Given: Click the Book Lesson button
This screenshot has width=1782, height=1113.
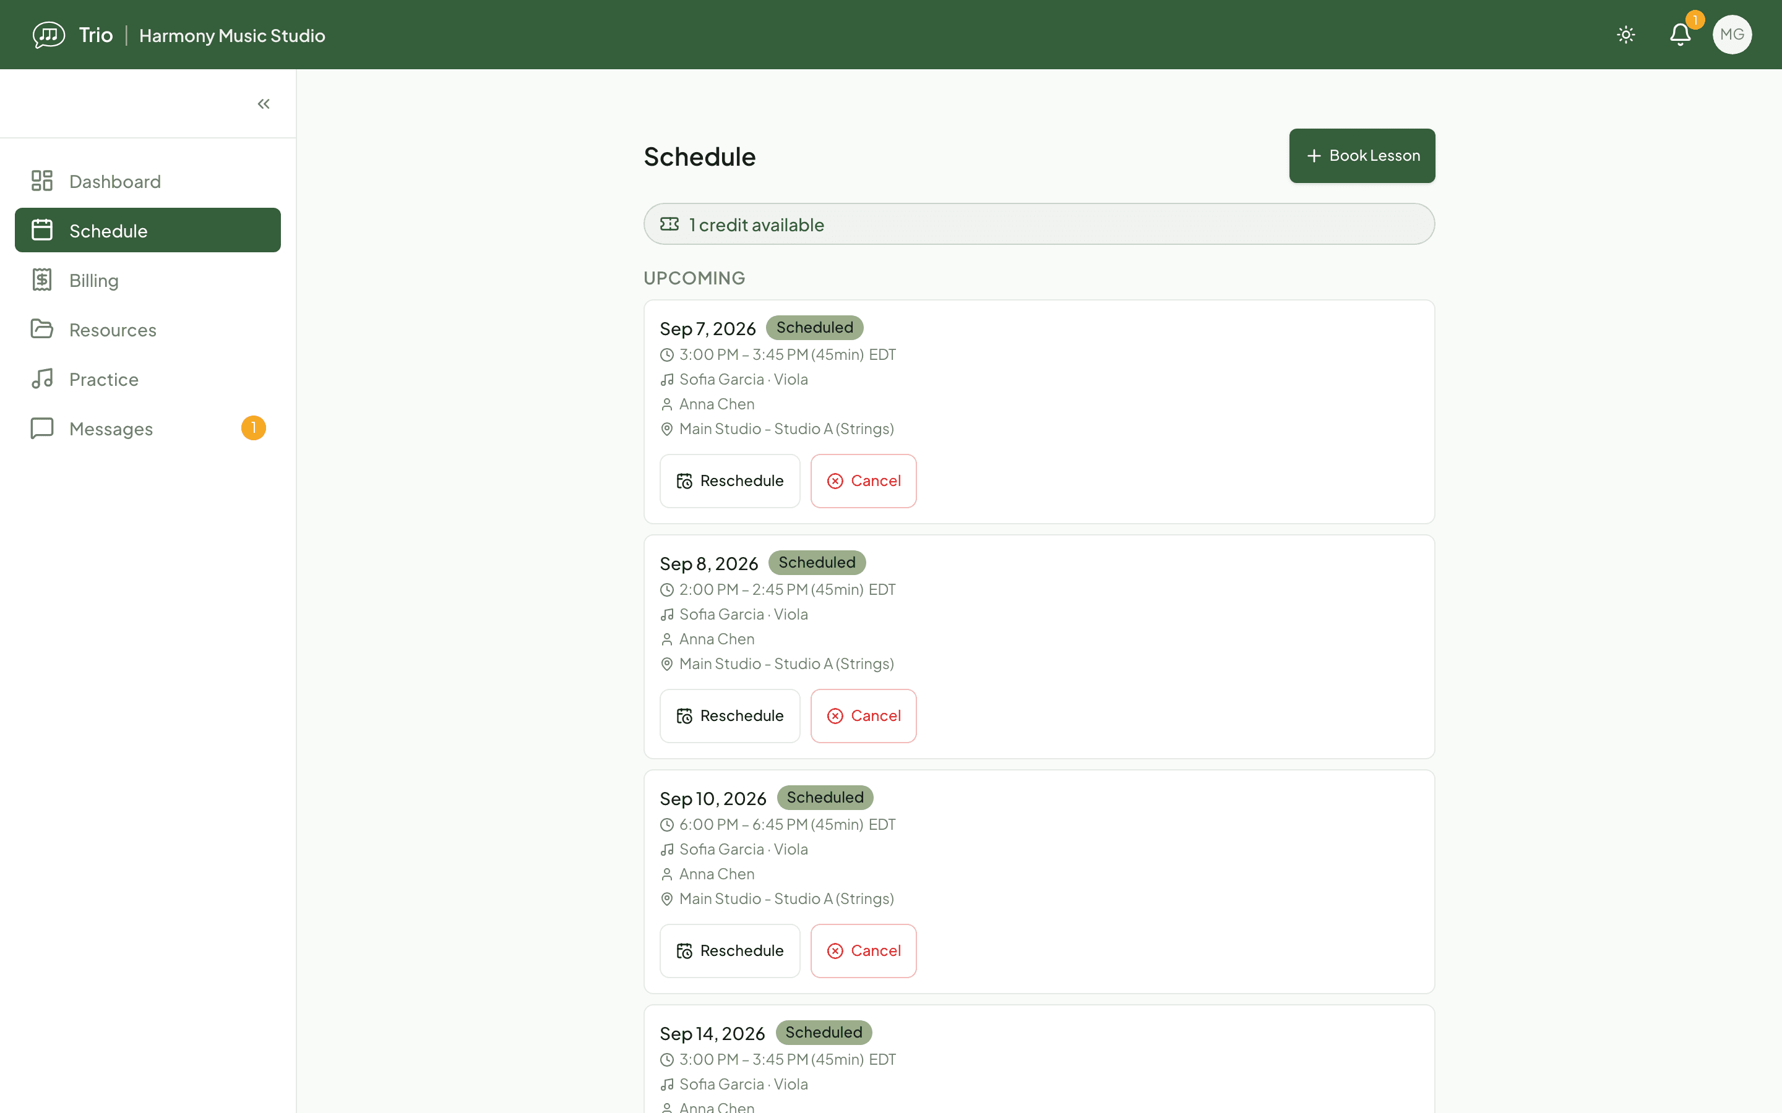Looking at the screenshot, I should 1361,155.
